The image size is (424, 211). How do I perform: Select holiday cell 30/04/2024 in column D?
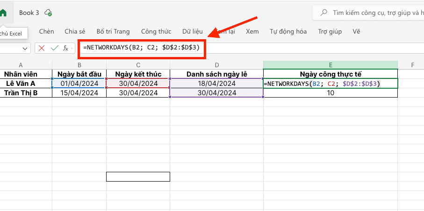(x=216, y=93)
